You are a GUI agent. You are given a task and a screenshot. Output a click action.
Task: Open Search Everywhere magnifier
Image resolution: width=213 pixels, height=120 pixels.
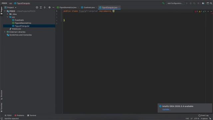(211, 3)
